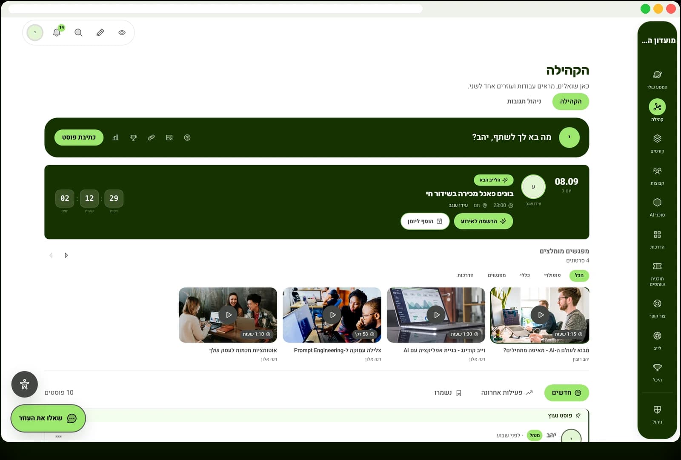
Task: Filter videos by פופולרי chip
Action: coord(552,275)
